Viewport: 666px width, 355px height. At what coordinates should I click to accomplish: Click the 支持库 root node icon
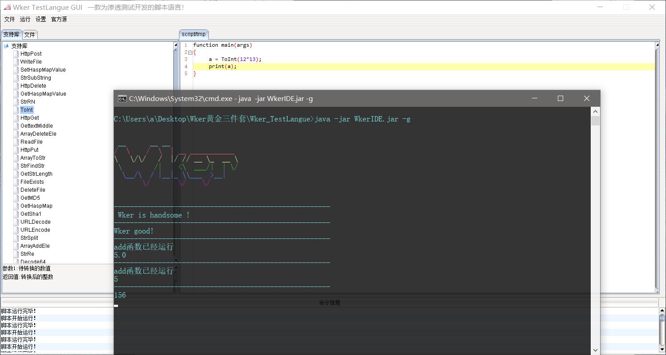tap(6, 46)
